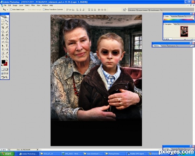195x156 pixels.
Task: Switch to the Swatches tab
Action: coord(174,17)
